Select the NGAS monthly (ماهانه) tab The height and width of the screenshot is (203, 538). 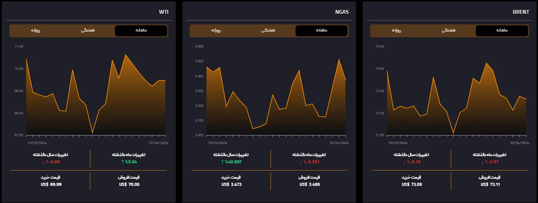[x=322, y=30]
